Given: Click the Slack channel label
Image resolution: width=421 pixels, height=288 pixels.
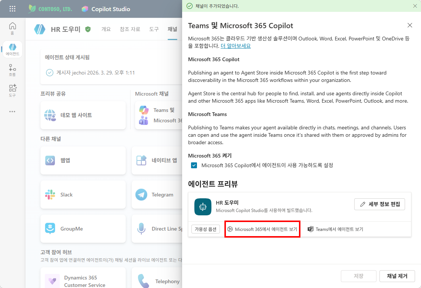Looking at the screenshot, I should tap(66, 195).
